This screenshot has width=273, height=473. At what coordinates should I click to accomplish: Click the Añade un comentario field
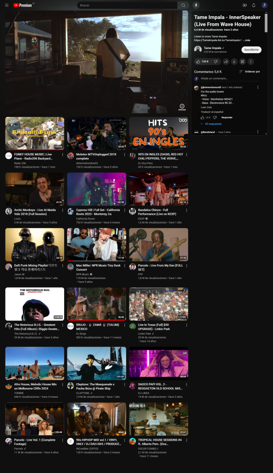229,79
